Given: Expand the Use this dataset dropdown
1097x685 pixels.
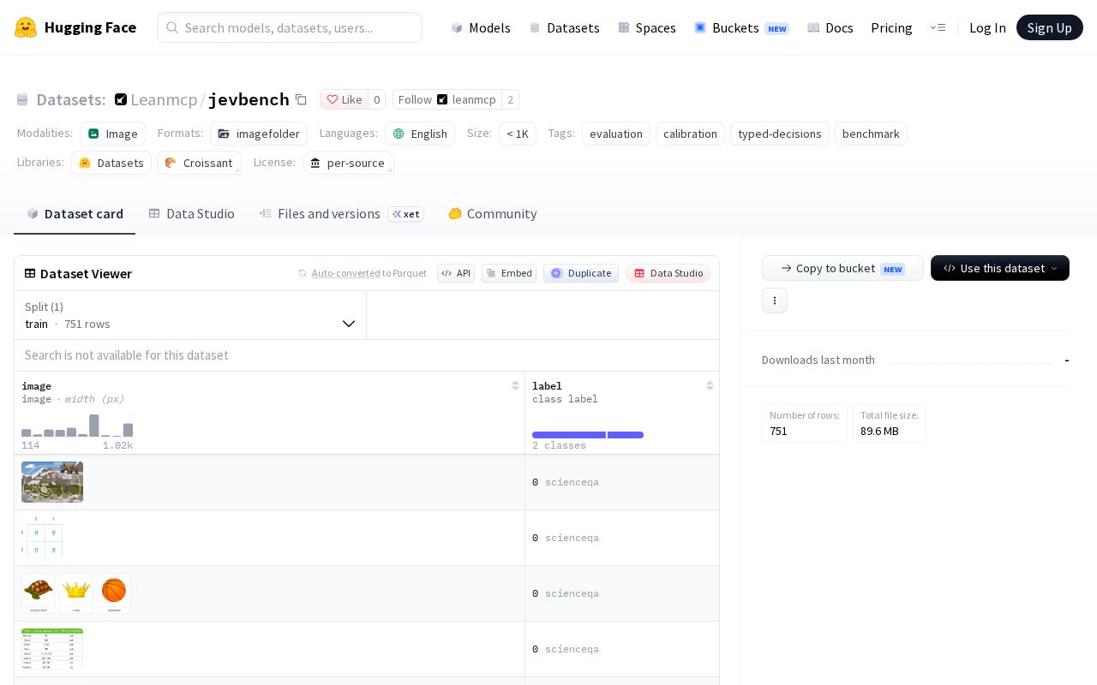Looking at the screenshot, I should point(1000,268).
